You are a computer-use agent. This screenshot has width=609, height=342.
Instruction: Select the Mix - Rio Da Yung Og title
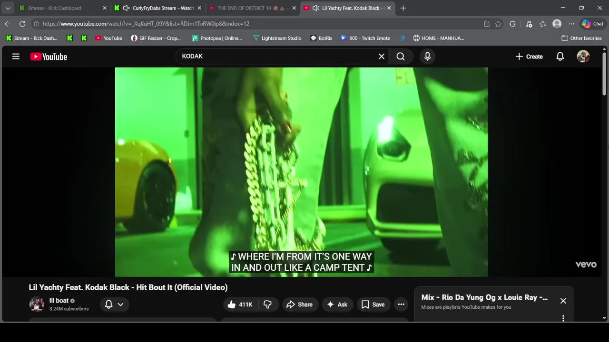484,297
